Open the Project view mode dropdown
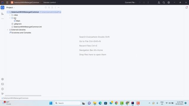Image resolution: width=189 pixels, height=106 pixels. [11, 7]
